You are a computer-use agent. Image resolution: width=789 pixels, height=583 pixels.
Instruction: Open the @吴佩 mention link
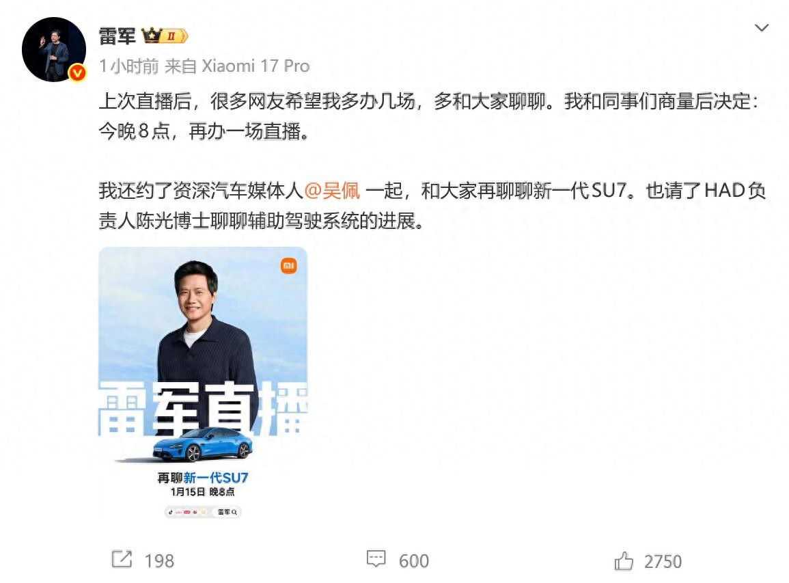[x=332, y=191]
